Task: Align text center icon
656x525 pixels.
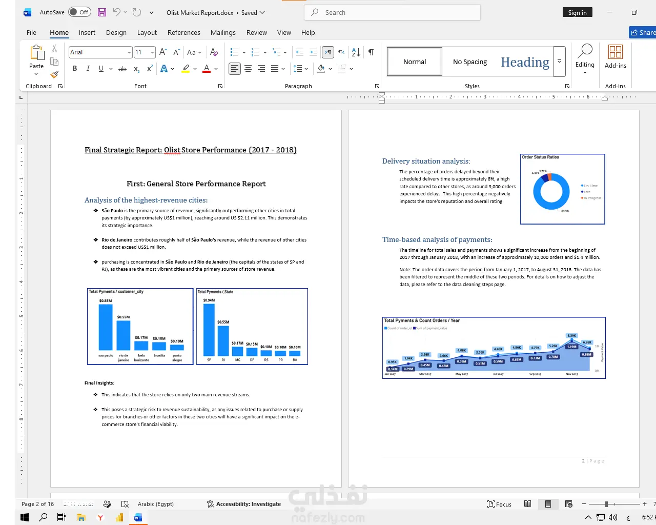Action: [248, 68]
